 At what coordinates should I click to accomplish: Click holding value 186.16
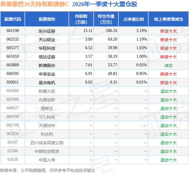point(112,31)
